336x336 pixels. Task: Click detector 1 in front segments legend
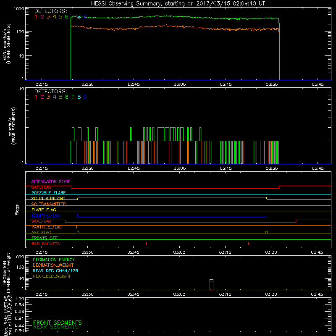(x=36, y=17)
